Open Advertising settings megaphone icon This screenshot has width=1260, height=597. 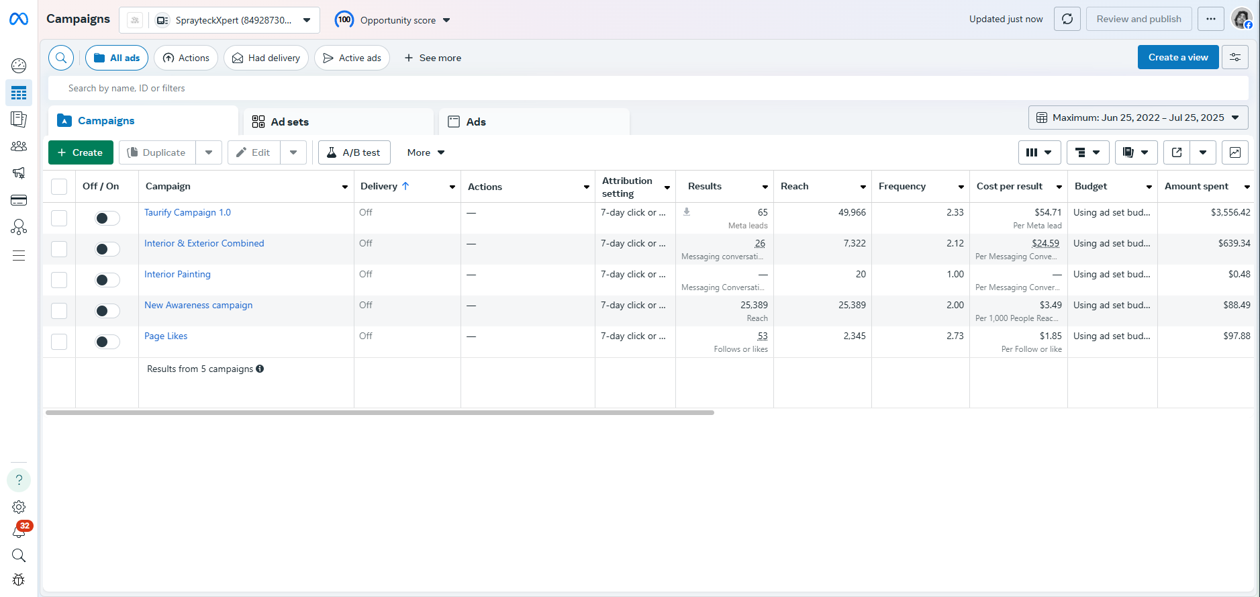pos(19,173)
